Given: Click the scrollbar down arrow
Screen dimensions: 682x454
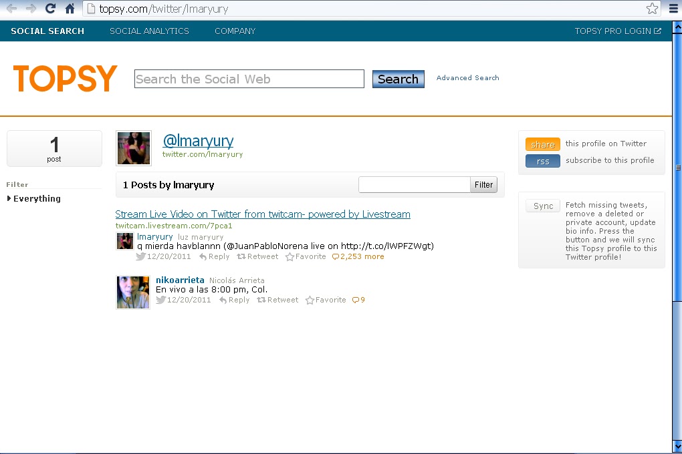Looking at the screenshot, I should point(677,447).
